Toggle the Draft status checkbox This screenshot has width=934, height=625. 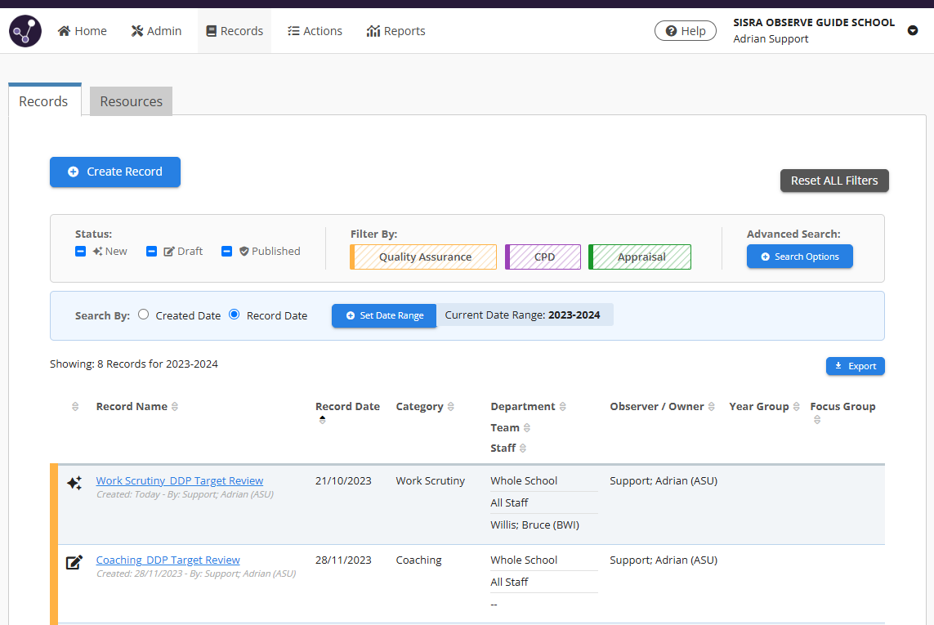coord(151,252)
